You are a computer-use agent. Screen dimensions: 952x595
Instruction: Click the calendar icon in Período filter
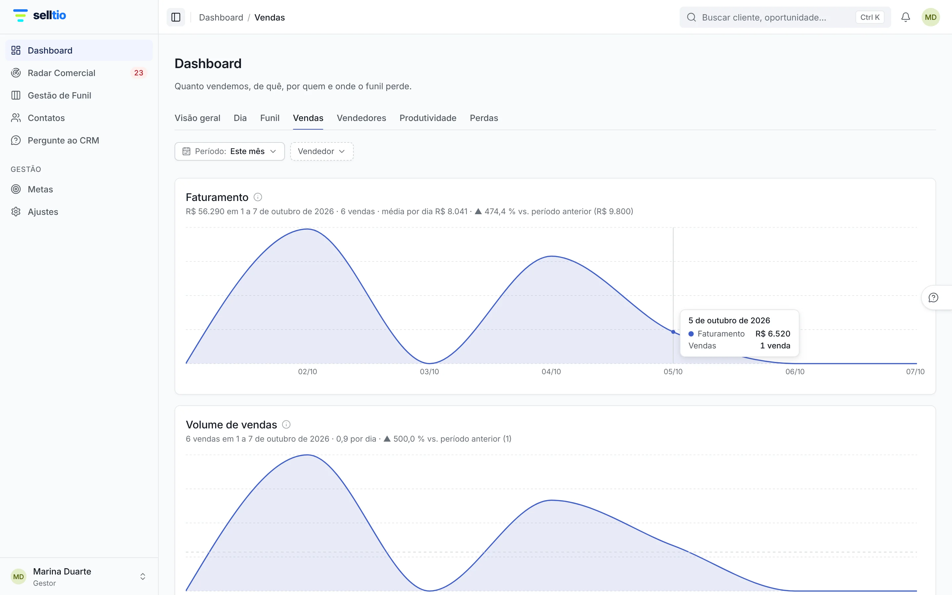pos(186,151)
